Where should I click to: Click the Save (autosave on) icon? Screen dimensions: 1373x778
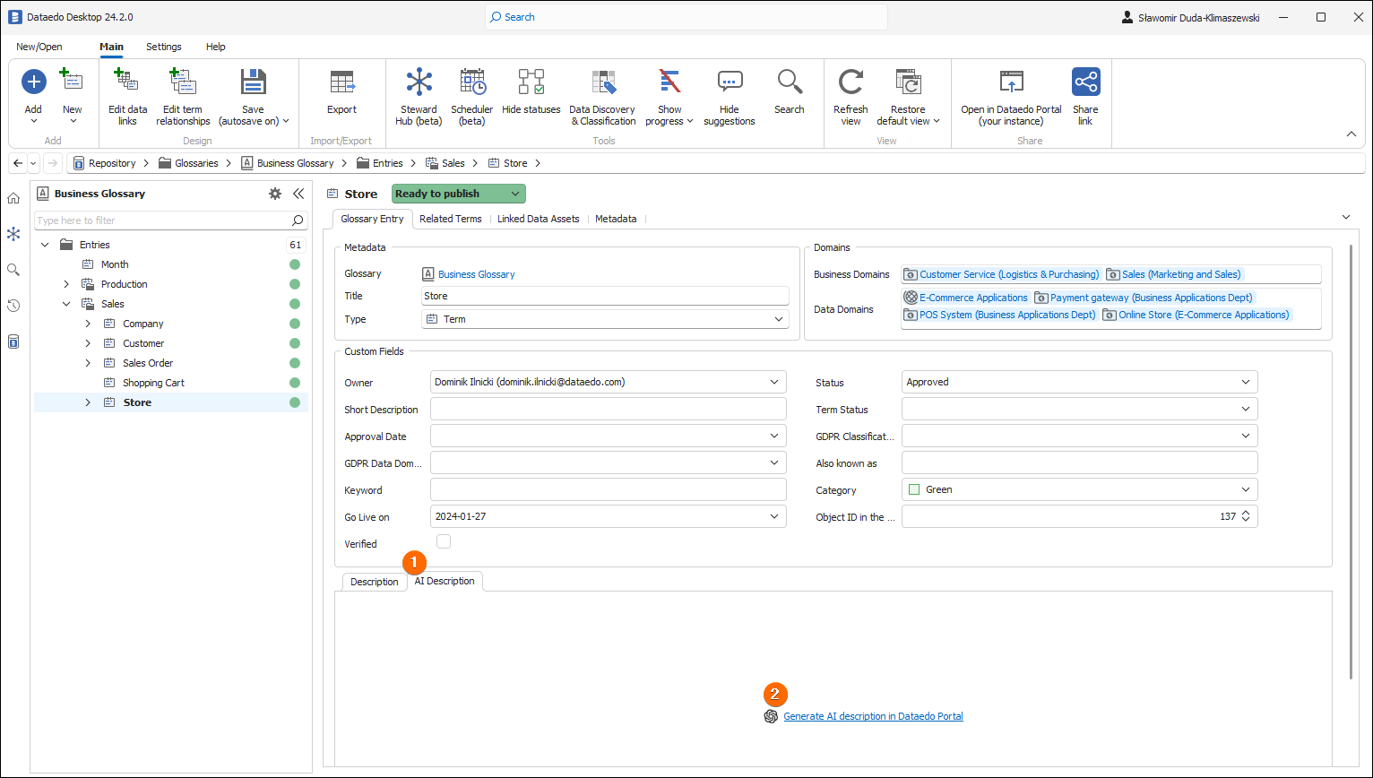click(x=254, y=82)
